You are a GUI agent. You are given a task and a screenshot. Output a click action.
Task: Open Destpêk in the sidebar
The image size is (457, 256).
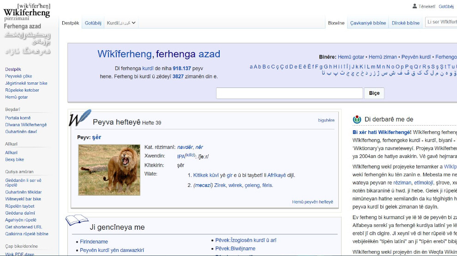[13, 69]
